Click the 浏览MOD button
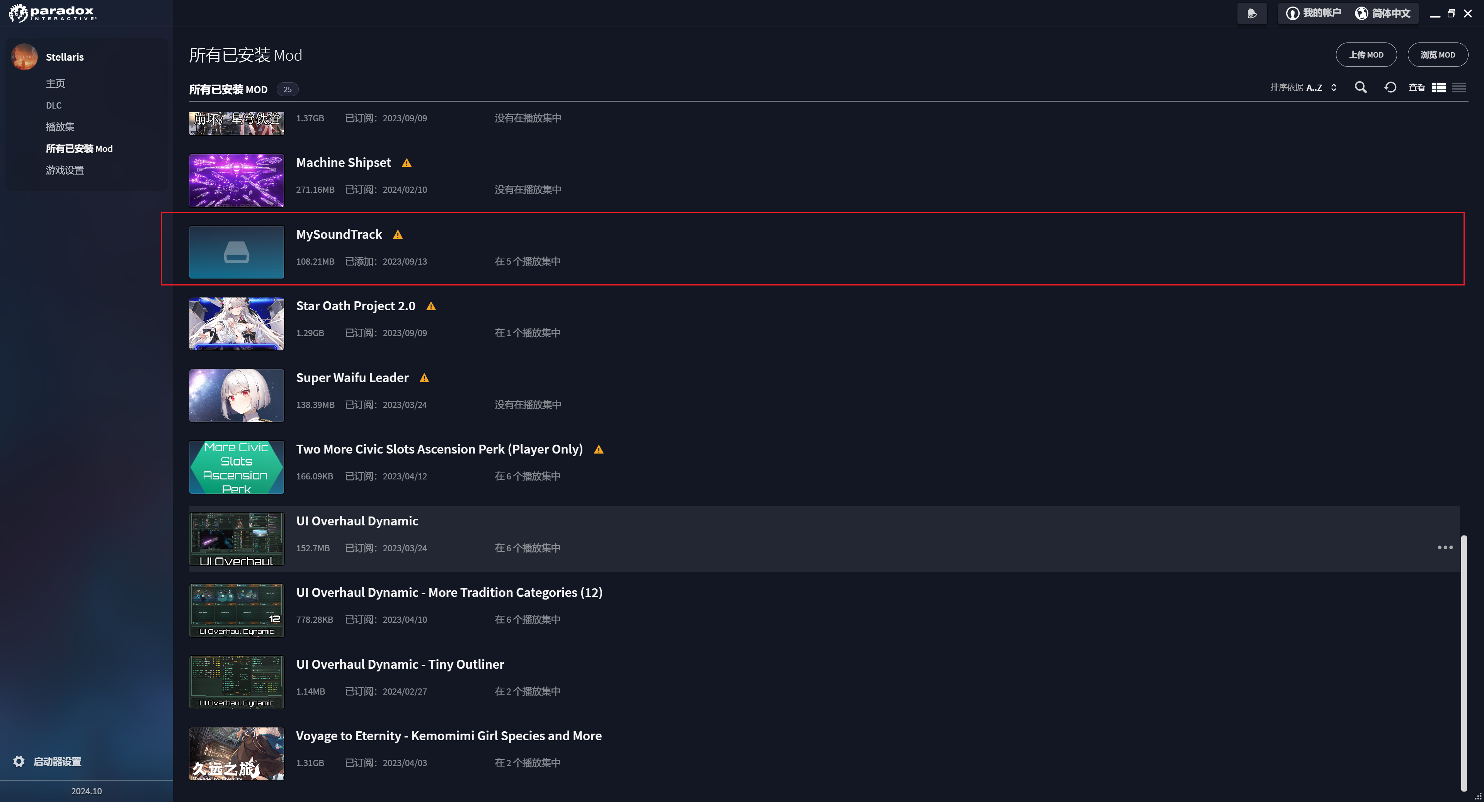Image resolution: width=1484 pixels, height=802 pixels. click(x=1437, y=54)
